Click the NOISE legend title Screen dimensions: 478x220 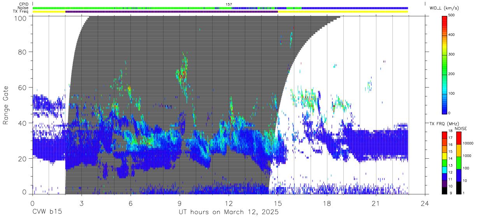(x=460, y=128)
